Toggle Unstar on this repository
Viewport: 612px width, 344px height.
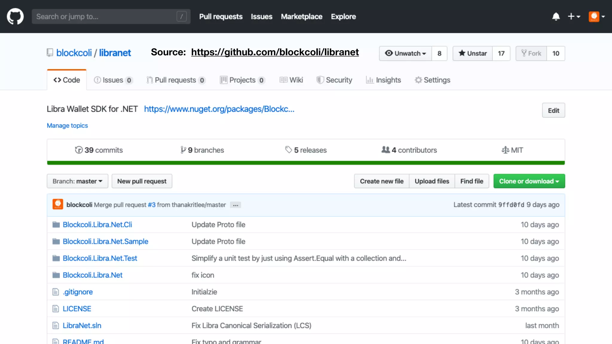(472, 53)
